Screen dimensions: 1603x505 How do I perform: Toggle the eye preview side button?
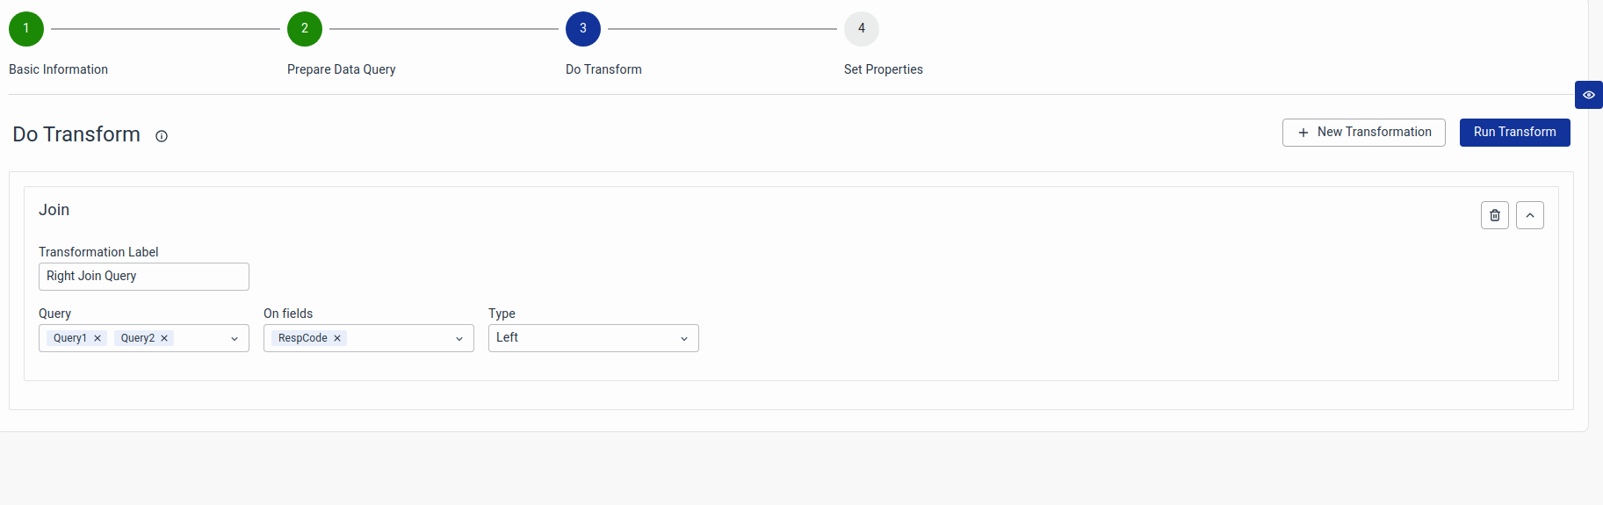[x=1588, y=95]
